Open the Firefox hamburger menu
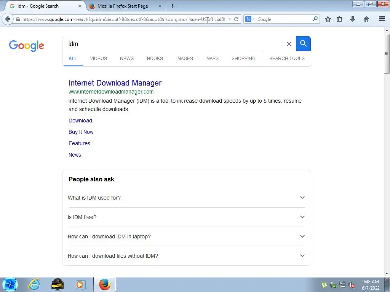The height and width of the screenshot is (292, 390). (382, 19)
